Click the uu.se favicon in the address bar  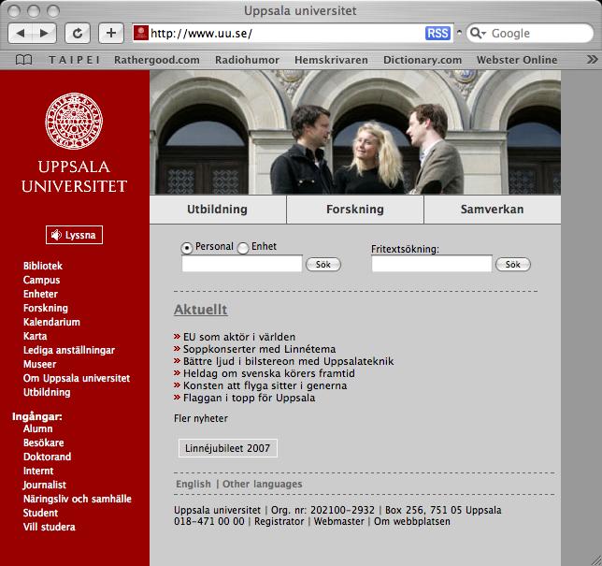point(141,33)
